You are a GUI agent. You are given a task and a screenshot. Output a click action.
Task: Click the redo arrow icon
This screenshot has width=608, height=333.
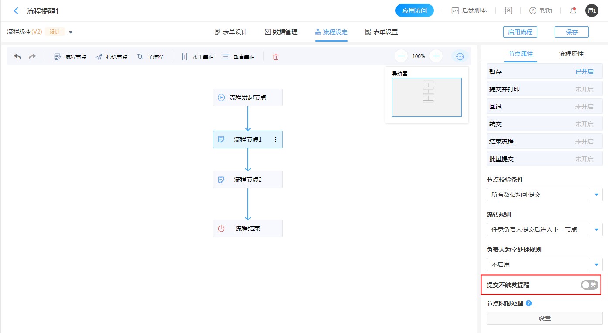point(33,57)
